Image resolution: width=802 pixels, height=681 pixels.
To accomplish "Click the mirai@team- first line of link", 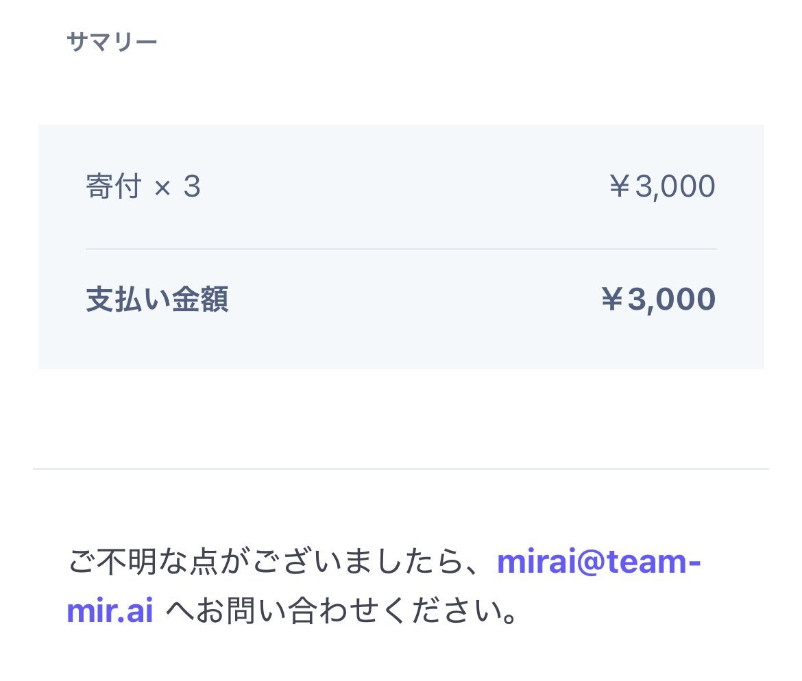I will [x=598, y=561].
